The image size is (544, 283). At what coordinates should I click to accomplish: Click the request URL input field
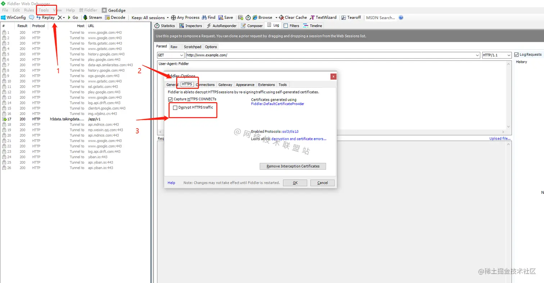tap(333, 55)
